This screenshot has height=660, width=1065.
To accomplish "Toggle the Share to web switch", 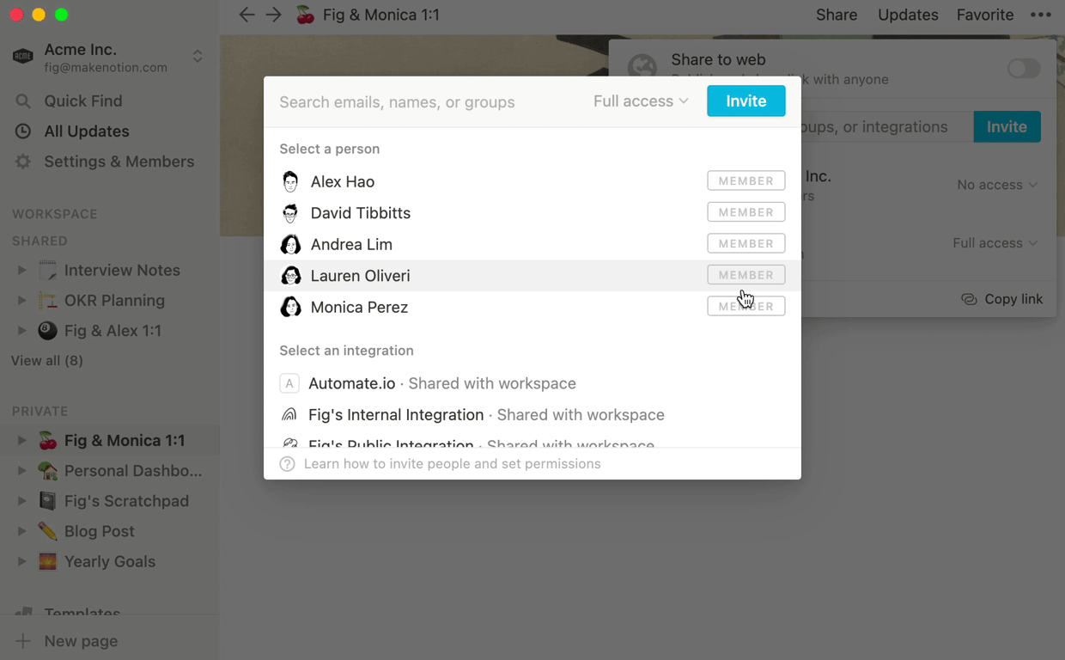I will tap(1023, 69).
